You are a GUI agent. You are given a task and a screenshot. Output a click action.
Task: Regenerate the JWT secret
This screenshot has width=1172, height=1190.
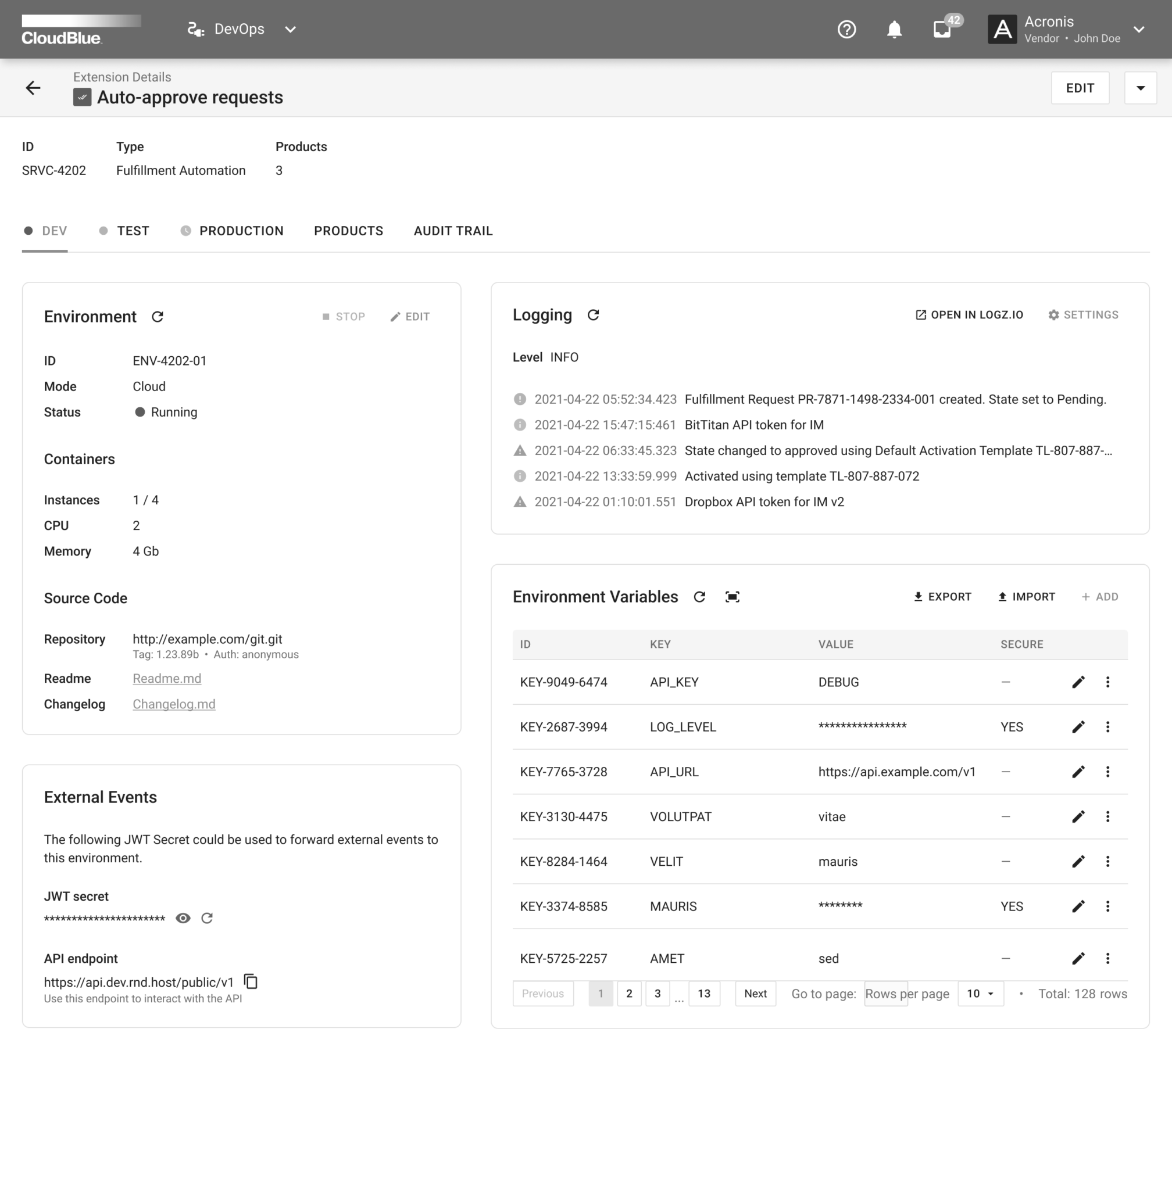tap(208, 918)
